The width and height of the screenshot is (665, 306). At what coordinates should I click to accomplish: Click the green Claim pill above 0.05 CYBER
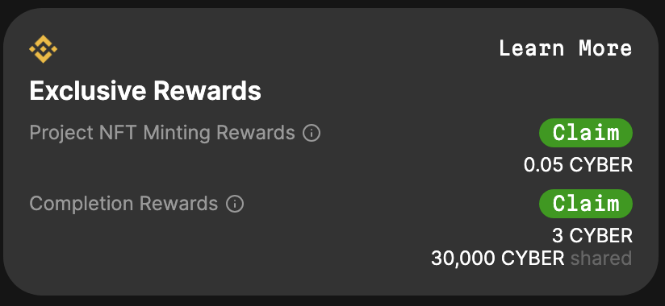tap(586, 133)
